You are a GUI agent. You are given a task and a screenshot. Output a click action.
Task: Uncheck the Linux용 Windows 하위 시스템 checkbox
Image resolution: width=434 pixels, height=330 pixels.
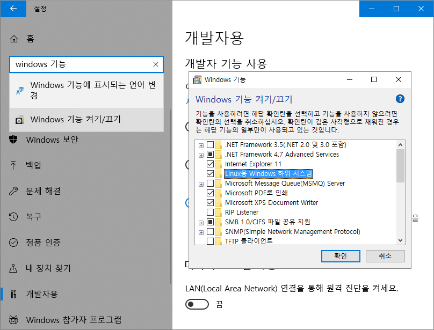tap(211, 174)
